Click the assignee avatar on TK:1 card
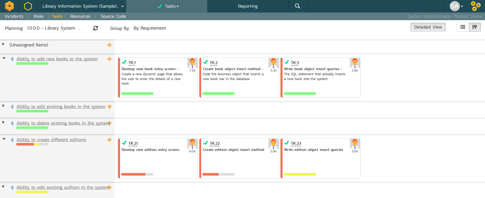Screen dimensions: 485x198 point(192,63)
